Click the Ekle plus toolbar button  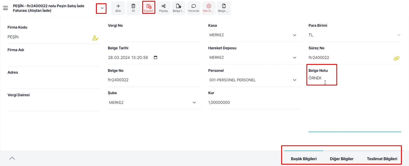click(118, 8)
